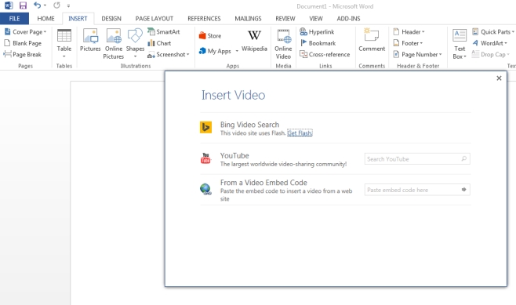The width and height of the screenshot is (516, 305).
Task: Click the Word application icon in title bar
Action: 9,5
